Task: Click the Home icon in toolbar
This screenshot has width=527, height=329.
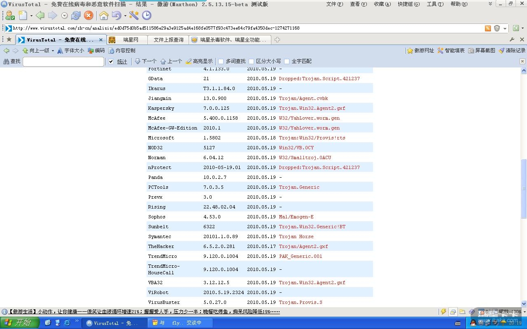Action: (x=104, y=16)
